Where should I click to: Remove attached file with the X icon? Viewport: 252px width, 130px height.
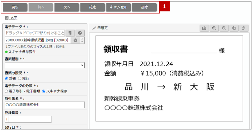coord(75,41)
